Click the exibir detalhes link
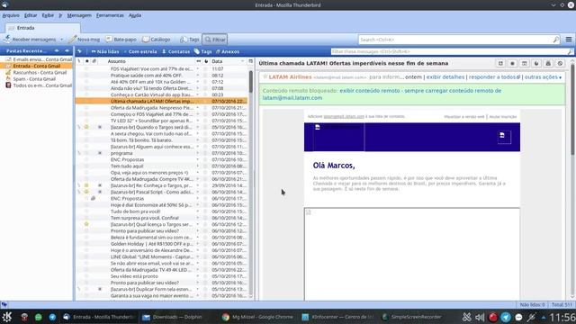 point(445,77)
